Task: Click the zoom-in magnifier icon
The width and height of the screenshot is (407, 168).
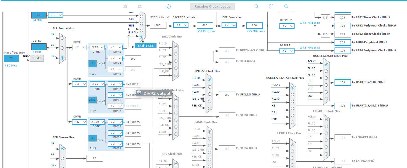Action: [x=257, y=6]
